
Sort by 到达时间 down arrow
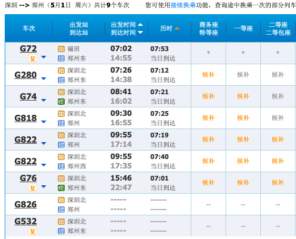point(140,32)
